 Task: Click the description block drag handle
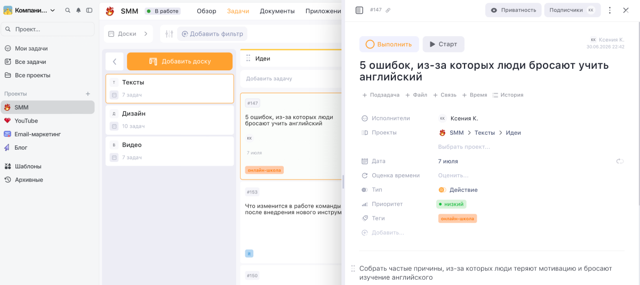[353, 268]
